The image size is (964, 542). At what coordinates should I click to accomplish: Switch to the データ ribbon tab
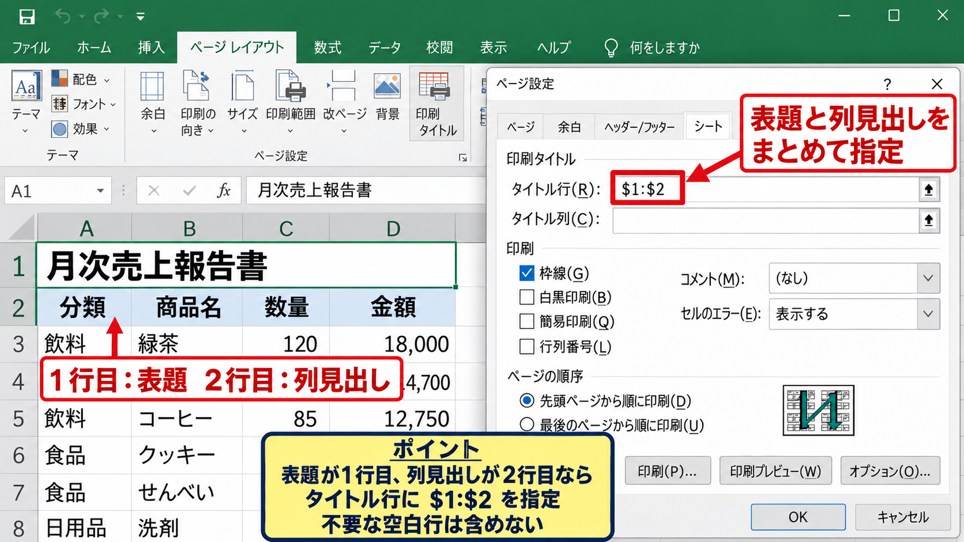[385, 47]
